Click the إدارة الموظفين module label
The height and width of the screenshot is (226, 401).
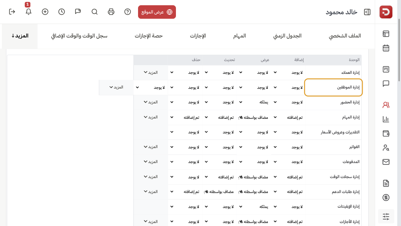[348, 87]
